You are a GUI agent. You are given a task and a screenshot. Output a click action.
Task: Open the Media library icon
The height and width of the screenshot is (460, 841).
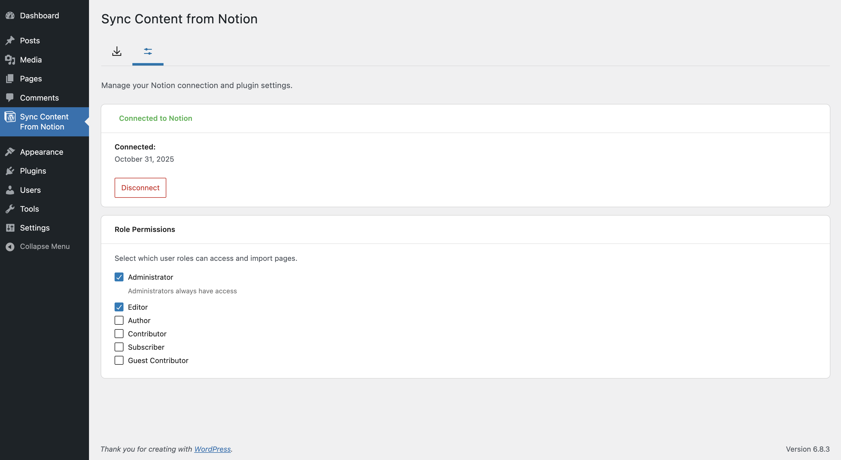click(x=10, y=59)
